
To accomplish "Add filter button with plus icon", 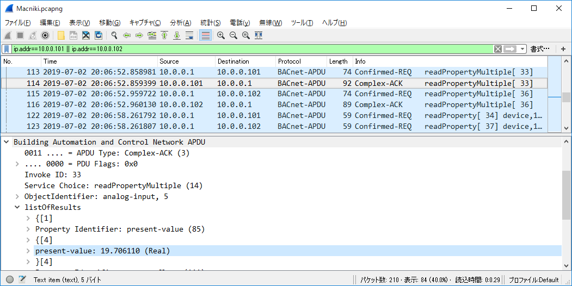I will pos(563,49).
